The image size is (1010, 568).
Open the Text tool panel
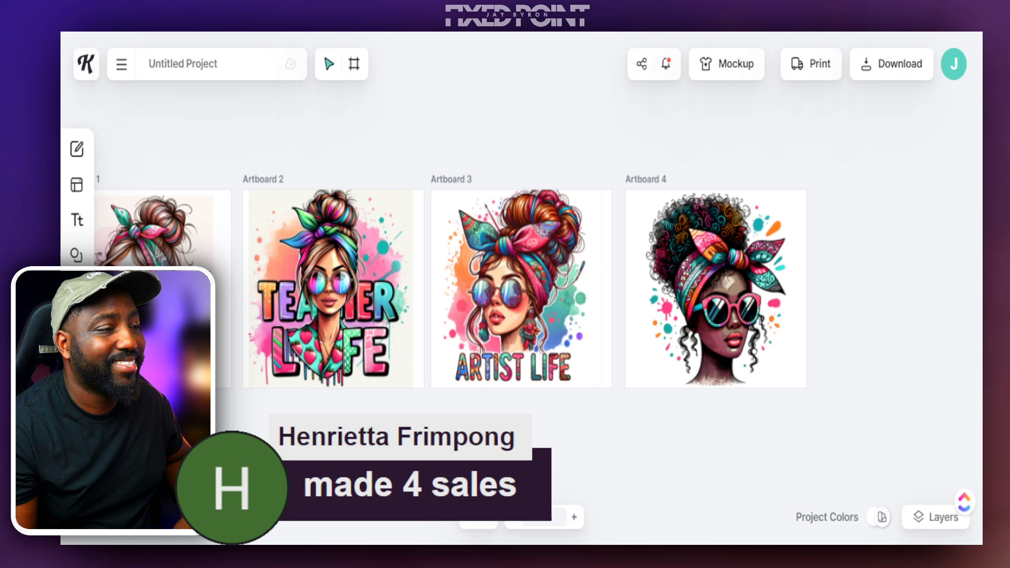click(x=77, y=220)
